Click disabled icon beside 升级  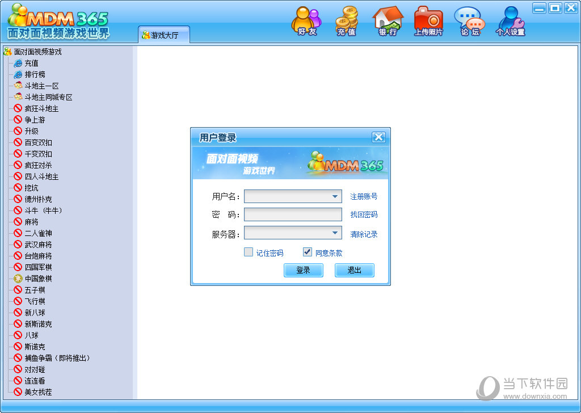point(18,131)
